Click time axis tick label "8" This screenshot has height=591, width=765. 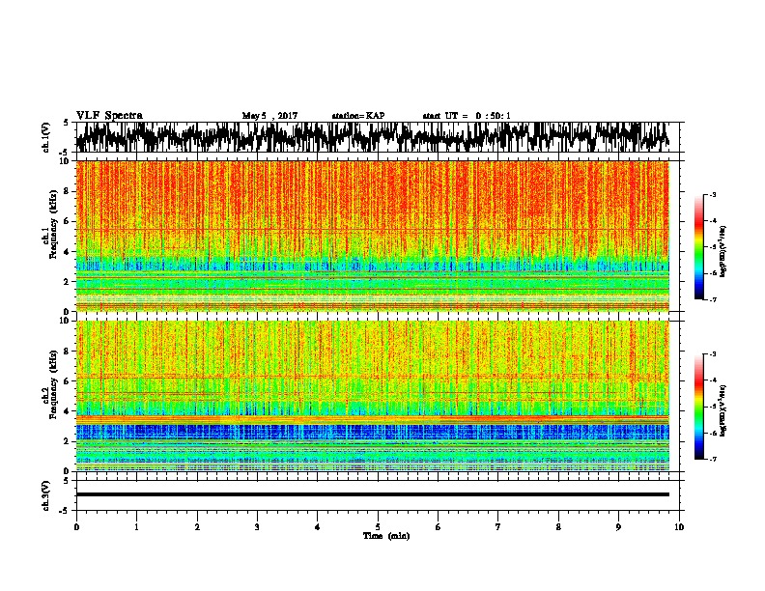click(558, 527)
